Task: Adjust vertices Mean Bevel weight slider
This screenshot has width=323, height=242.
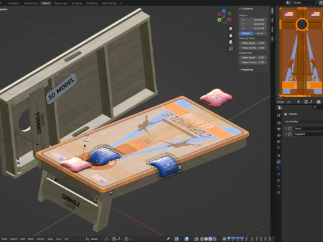Action: (253, 43)
